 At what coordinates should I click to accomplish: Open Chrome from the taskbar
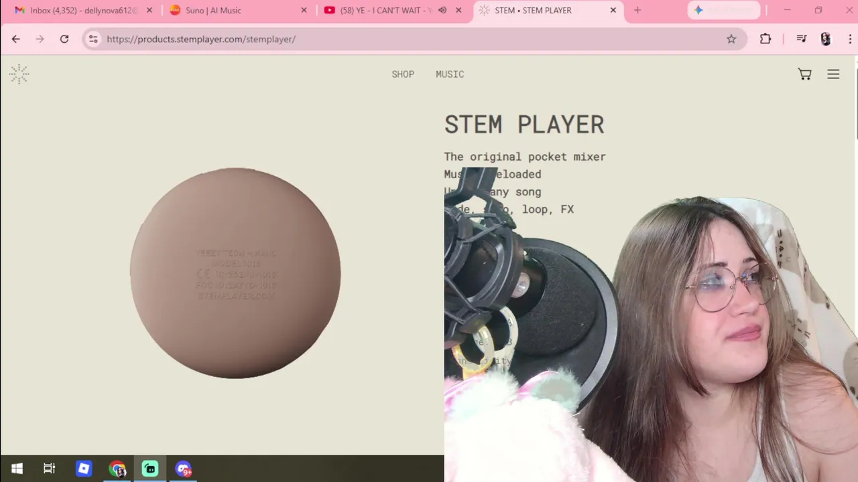pyautogui.click(x=117, y=469)
